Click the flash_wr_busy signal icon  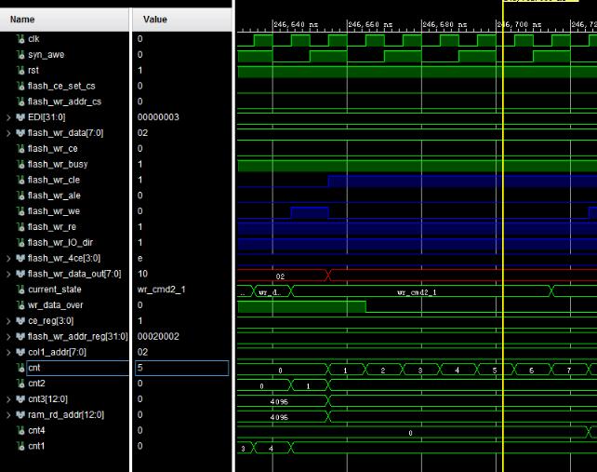click(20, 164)
